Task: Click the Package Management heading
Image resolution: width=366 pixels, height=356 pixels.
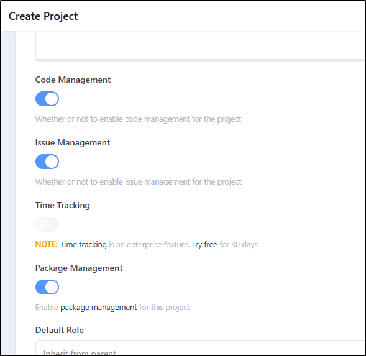Action: click(79, 268)
